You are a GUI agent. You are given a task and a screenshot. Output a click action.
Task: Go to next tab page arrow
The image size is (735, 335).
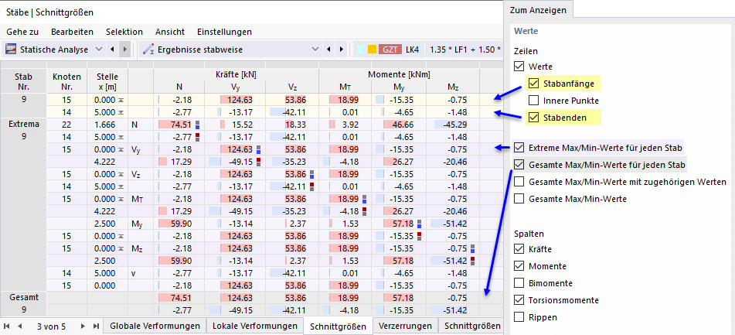83,326
